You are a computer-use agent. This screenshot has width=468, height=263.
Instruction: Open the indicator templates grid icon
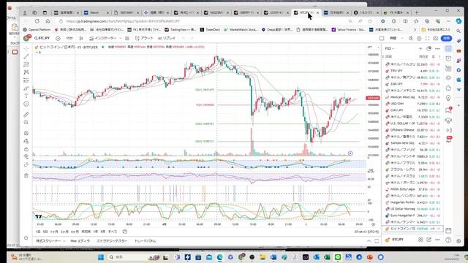click(127, 38)
